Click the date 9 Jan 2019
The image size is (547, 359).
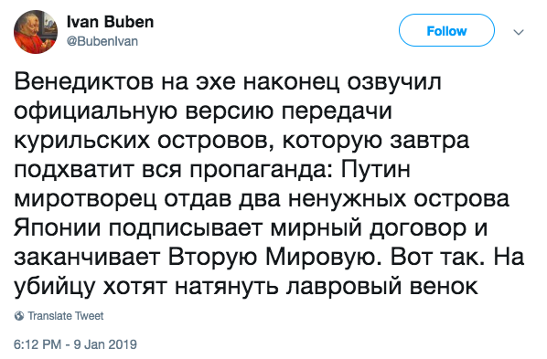(105, 344)
